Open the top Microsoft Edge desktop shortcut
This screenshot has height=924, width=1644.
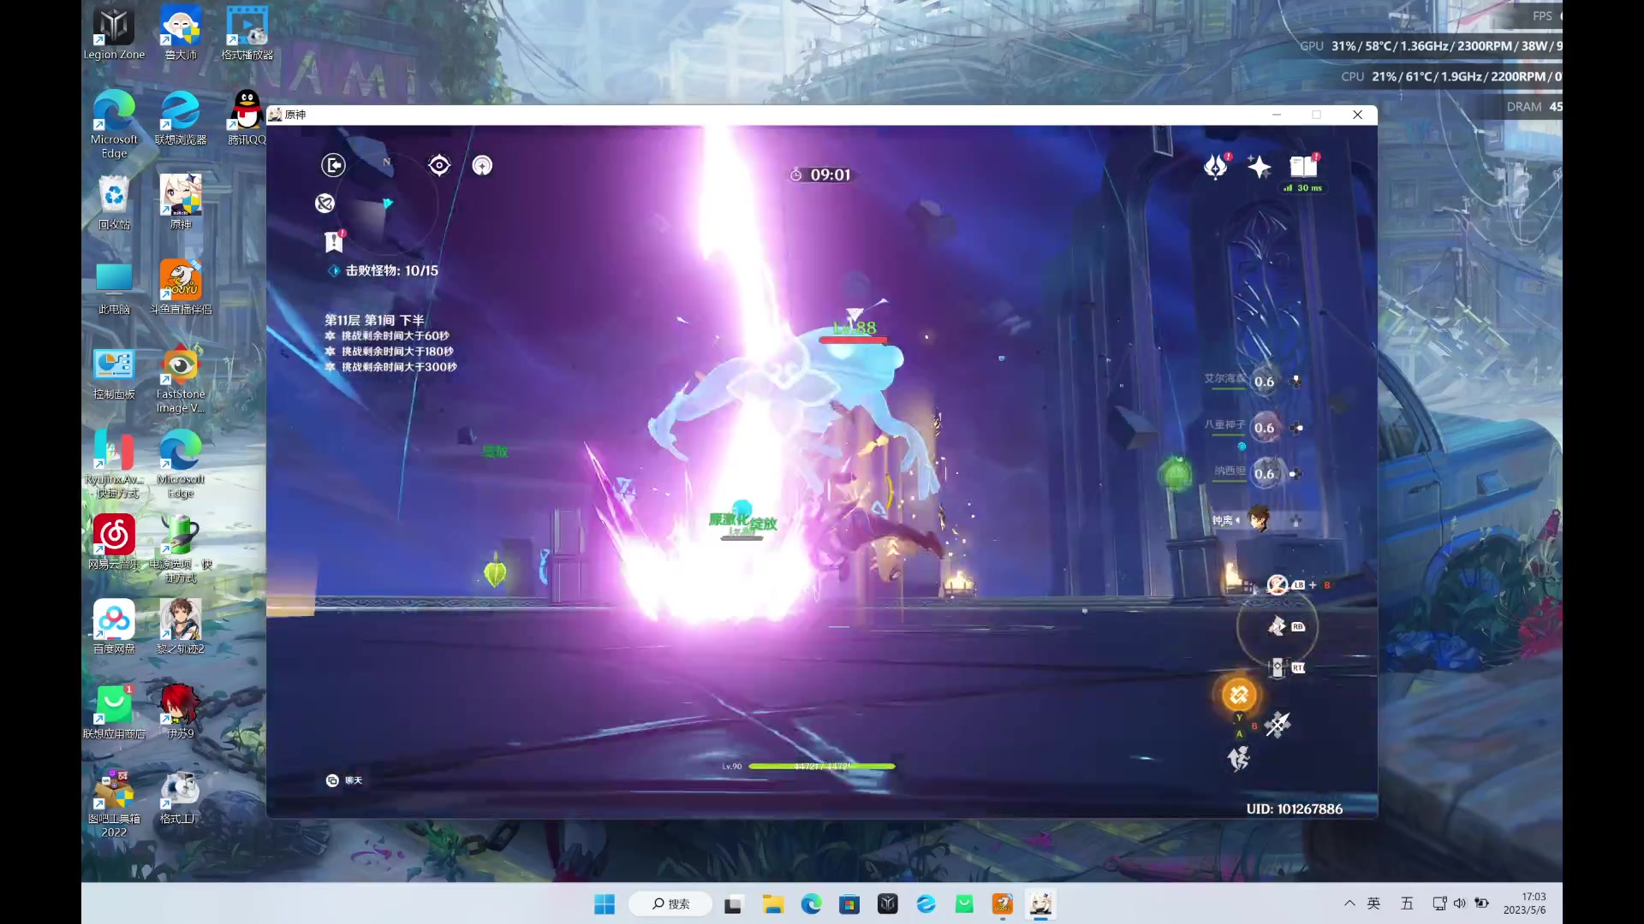click(114, 125)
